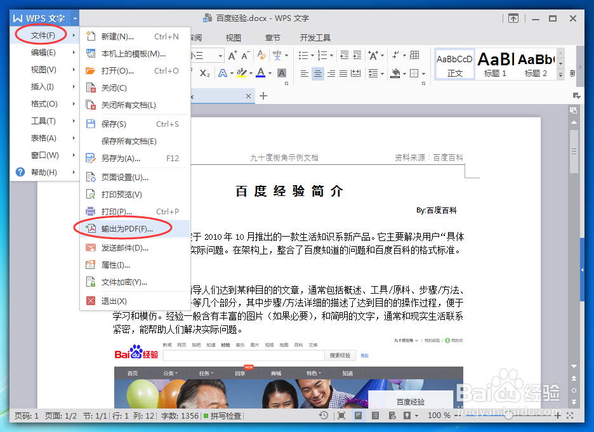Click the decrease indent icon
594x432 pixels.
click(x=345, y=55)
